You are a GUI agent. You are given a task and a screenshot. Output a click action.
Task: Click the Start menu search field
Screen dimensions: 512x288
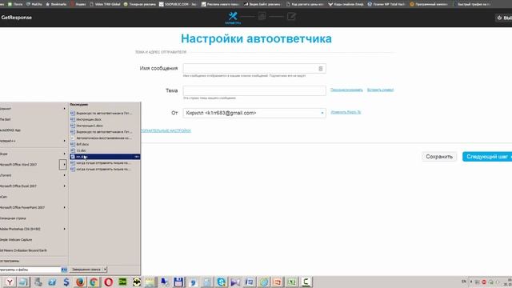(x=30, y=270)
